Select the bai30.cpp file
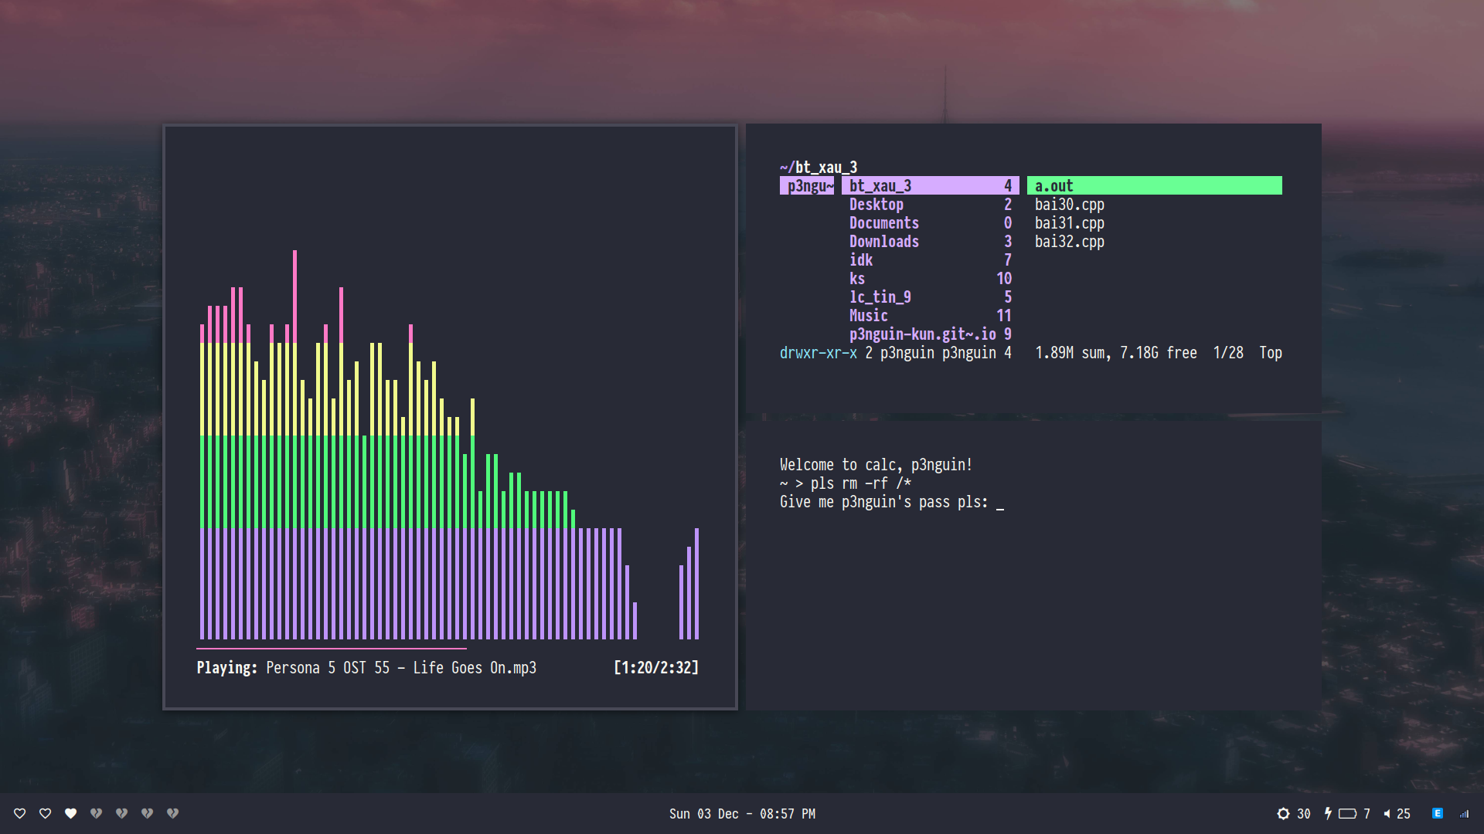 [1070, 204]
